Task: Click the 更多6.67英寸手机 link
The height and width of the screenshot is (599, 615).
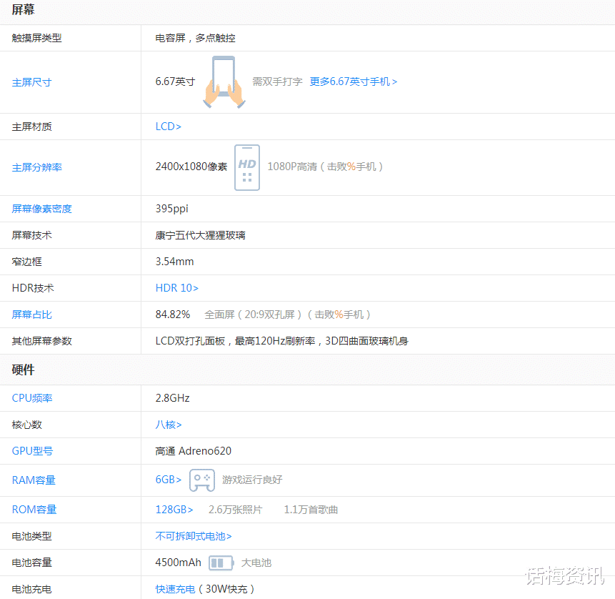Action: [x=353, y=81]
